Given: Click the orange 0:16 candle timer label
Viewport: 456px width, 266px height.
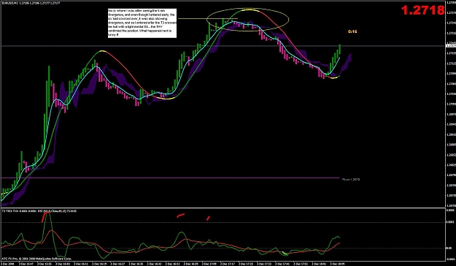Looking at the screenshot, I should 352,31.
